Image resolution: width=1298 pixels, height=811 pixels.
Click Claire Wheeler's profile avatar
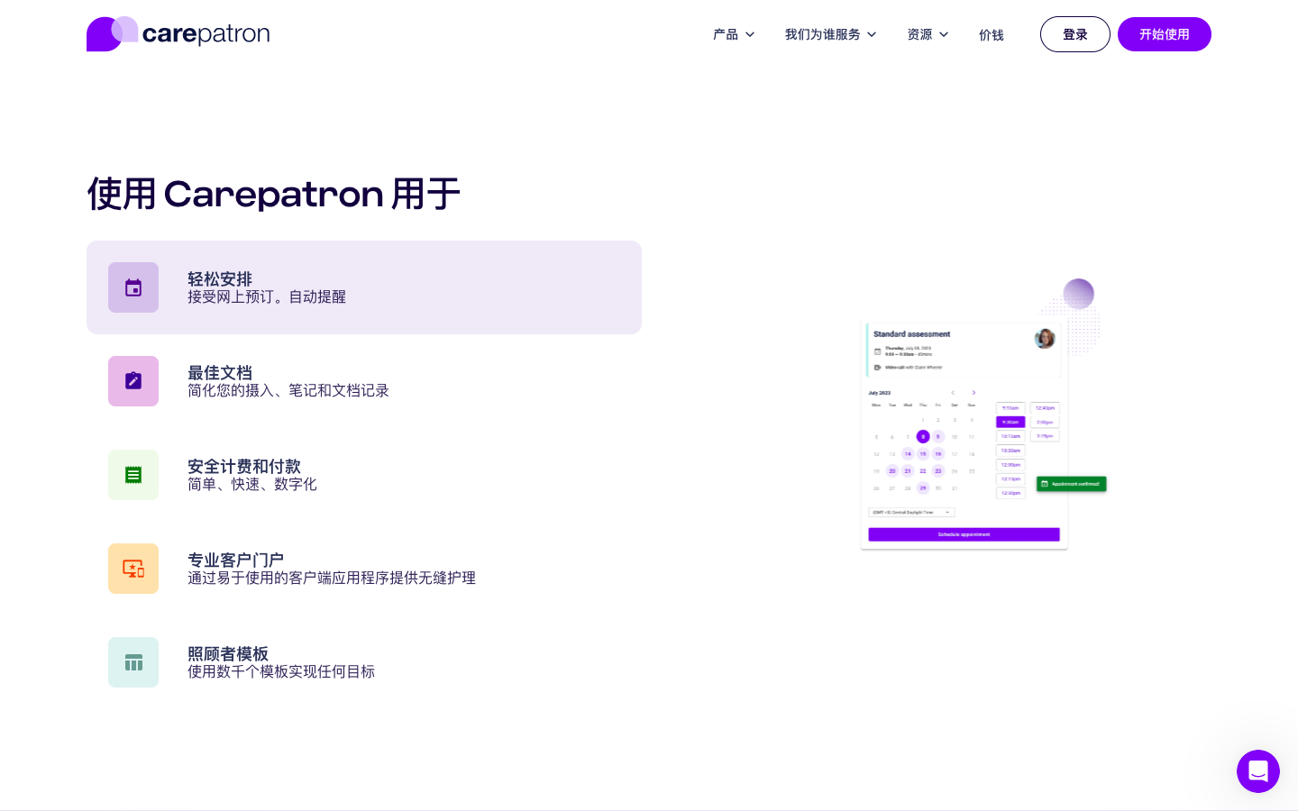1045,339
